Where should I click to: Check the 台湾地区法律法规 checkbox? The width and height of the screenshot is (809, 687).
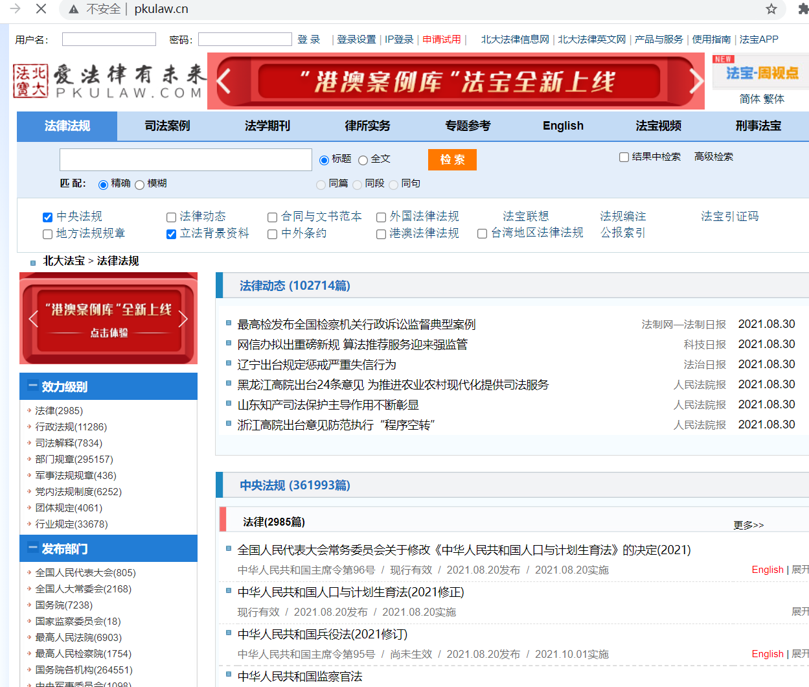pyautogui.click(x=482, y=233)
